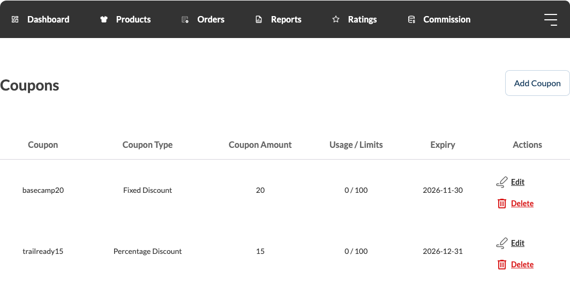The image size is (570, 293).
Task: Click the Reports document icon
Action: pos(259,19)
